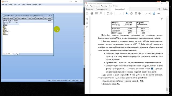Open Page Thumbnails panel icon in Acrobat sidebar
172x96 pixels.
(87, 19)
